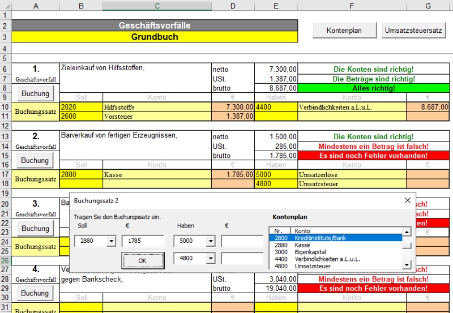Click OK in the Buchungssatz 2 dialog
This screenshot has width=453, height=313.
click(x=143, y=260)
